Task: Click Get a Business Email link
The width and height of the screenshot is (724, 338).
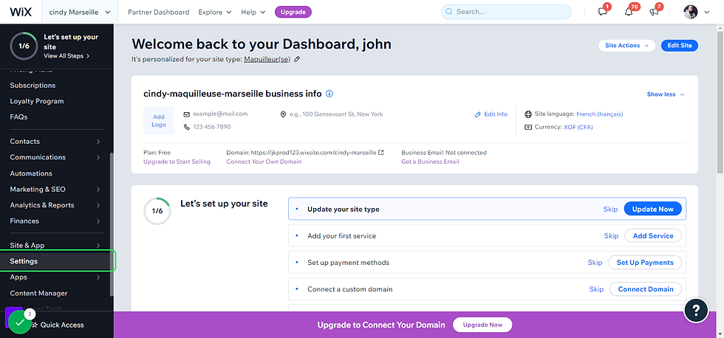Action: click(x=430, y=162)
